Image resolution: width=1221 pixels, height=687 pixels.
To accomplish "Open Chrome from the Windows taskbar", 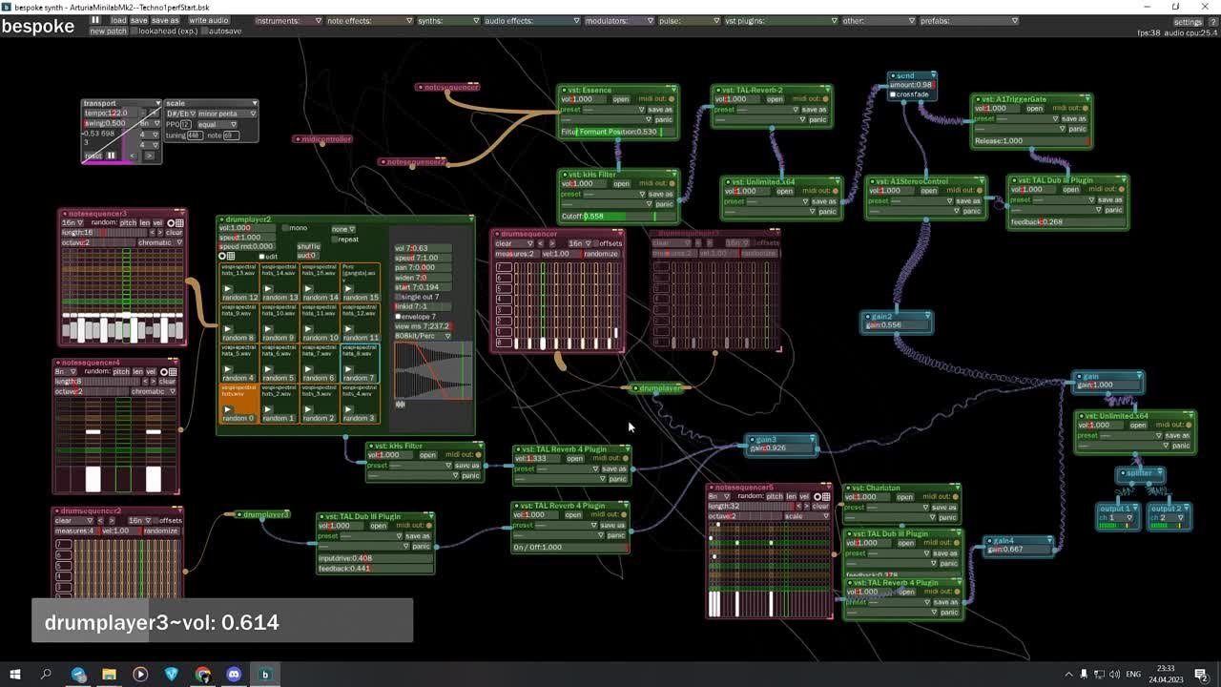I will coord(203,675).
